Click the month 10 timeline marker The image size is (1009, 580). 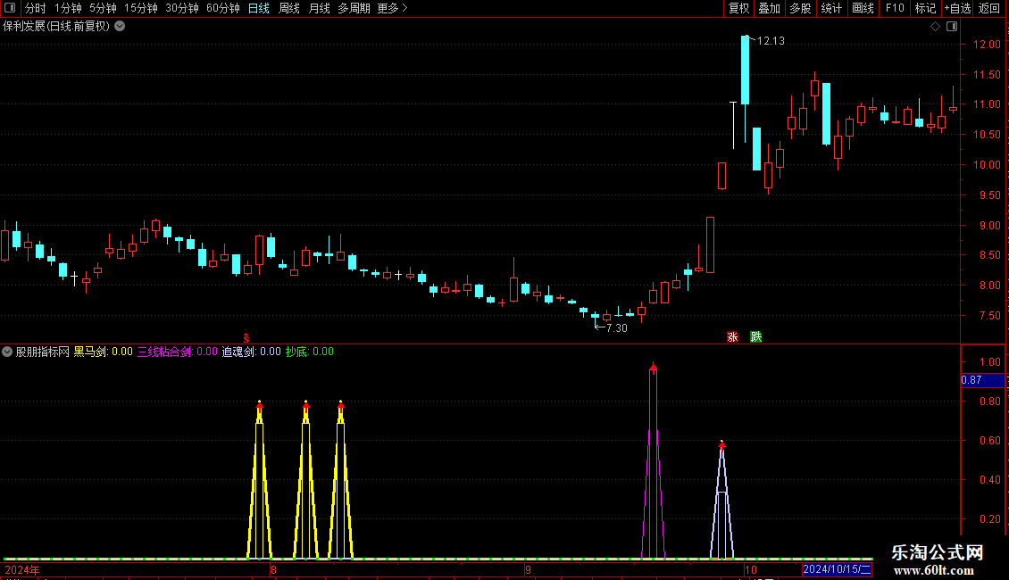pos(750,570)
